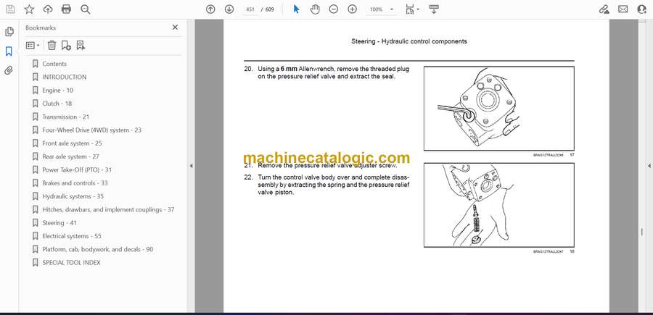
Task: Open the 100% zoom level dropdown
Action: [x=381, y=9]
